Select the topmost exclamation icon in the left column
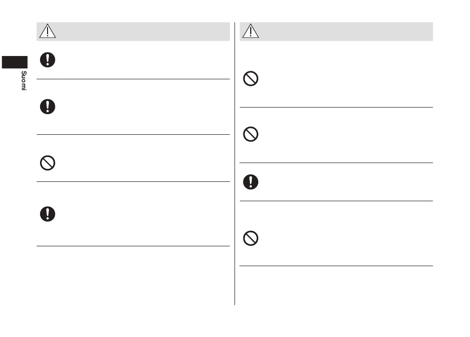 [x=47, y=59]
